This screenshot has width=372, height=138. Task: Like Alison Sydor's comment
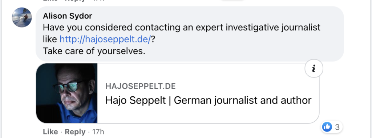coord(50,131)
